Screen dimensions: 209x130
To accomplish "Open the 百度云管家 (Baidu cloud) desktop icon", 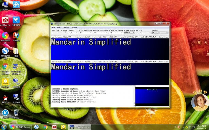I will pyautogui.click(x=16, y=6).
